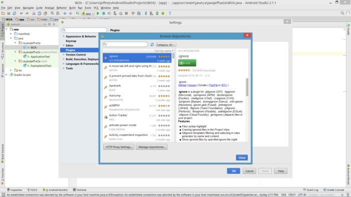351x197 pixels.
Task: Click the Make Project icon
Action: tap(77, 13)
